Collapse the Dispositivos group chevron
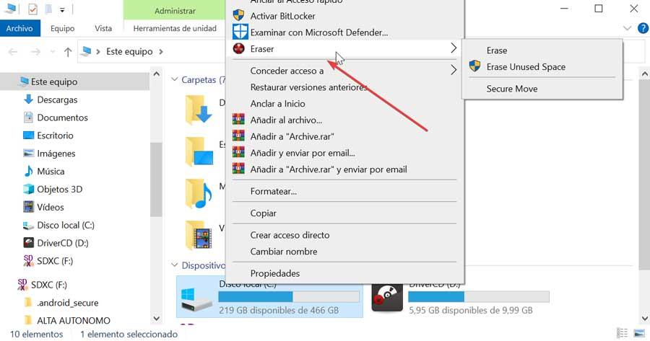This screenshot has width=650, height=341. pos(175,265)
